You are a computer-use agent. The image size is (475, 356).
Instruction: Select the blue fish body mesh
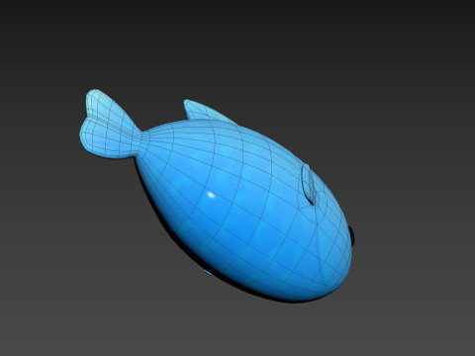click(x=244, y=211)
